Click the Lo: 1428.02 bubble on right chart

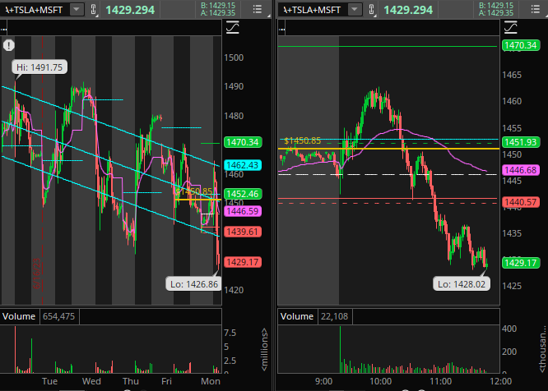[x=461, y=284]
